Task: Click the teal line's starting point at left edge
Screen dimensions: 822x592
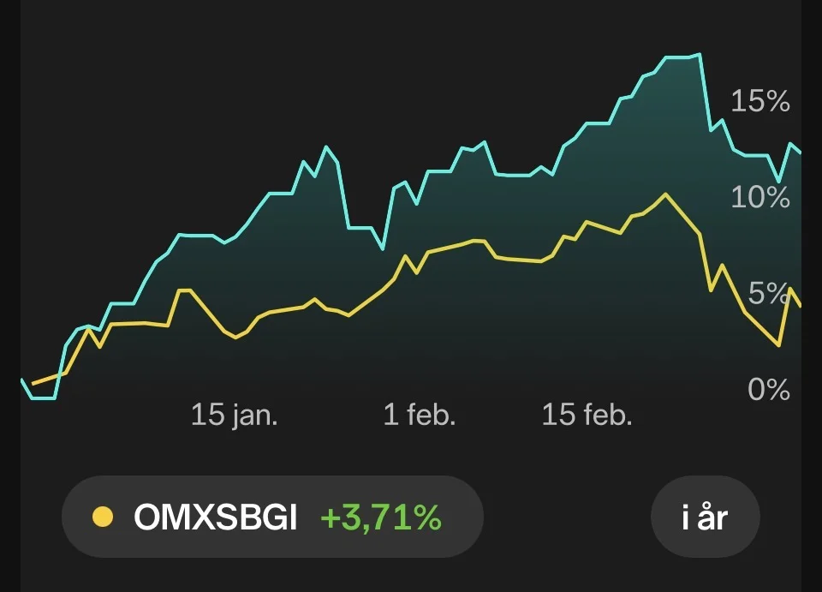Action: coord(22,380)
